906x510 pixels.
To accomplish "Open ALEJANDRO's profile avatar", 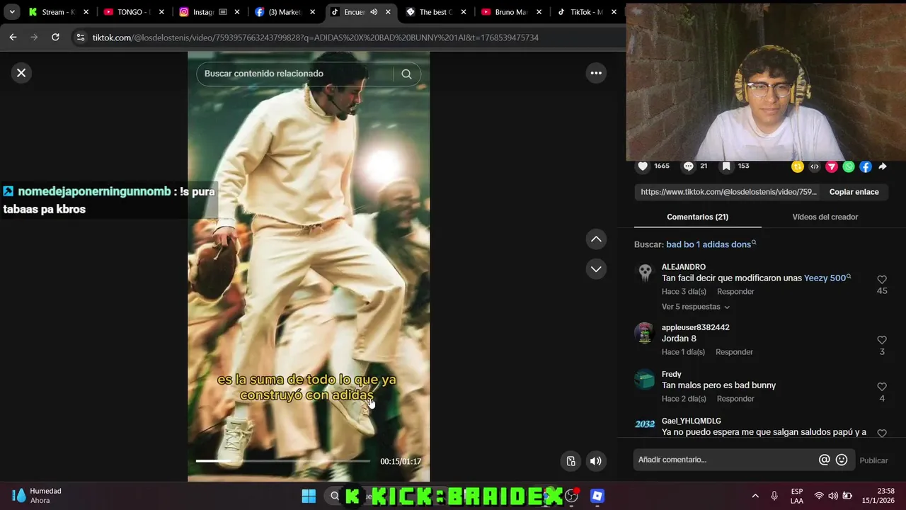I will click(x=645, y=273).
